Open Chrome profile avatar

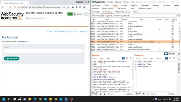pyautogui.click(x=84, y=7)
